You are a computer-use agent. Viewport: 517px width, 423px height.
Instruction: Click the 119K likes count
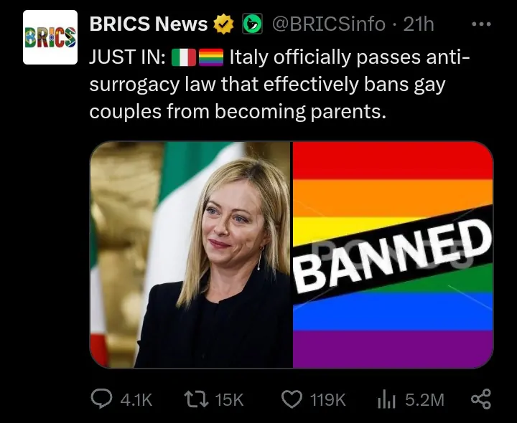[x=327, y=400]
